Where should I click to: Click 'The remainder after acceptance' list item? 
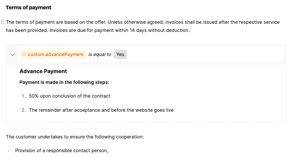[101, 110]
